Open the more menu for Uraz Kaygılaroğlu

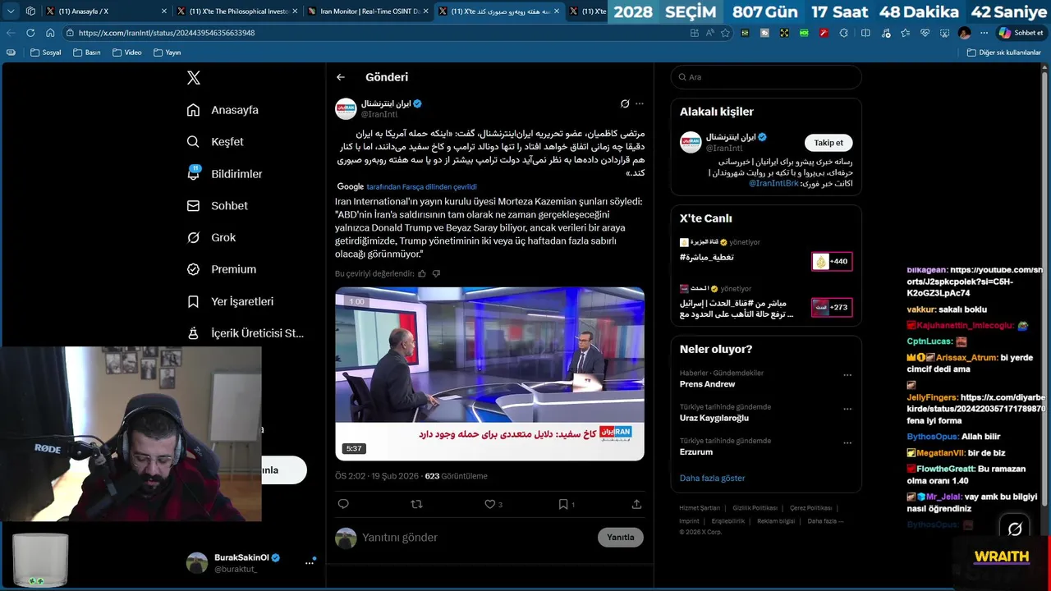click(847, 409)
